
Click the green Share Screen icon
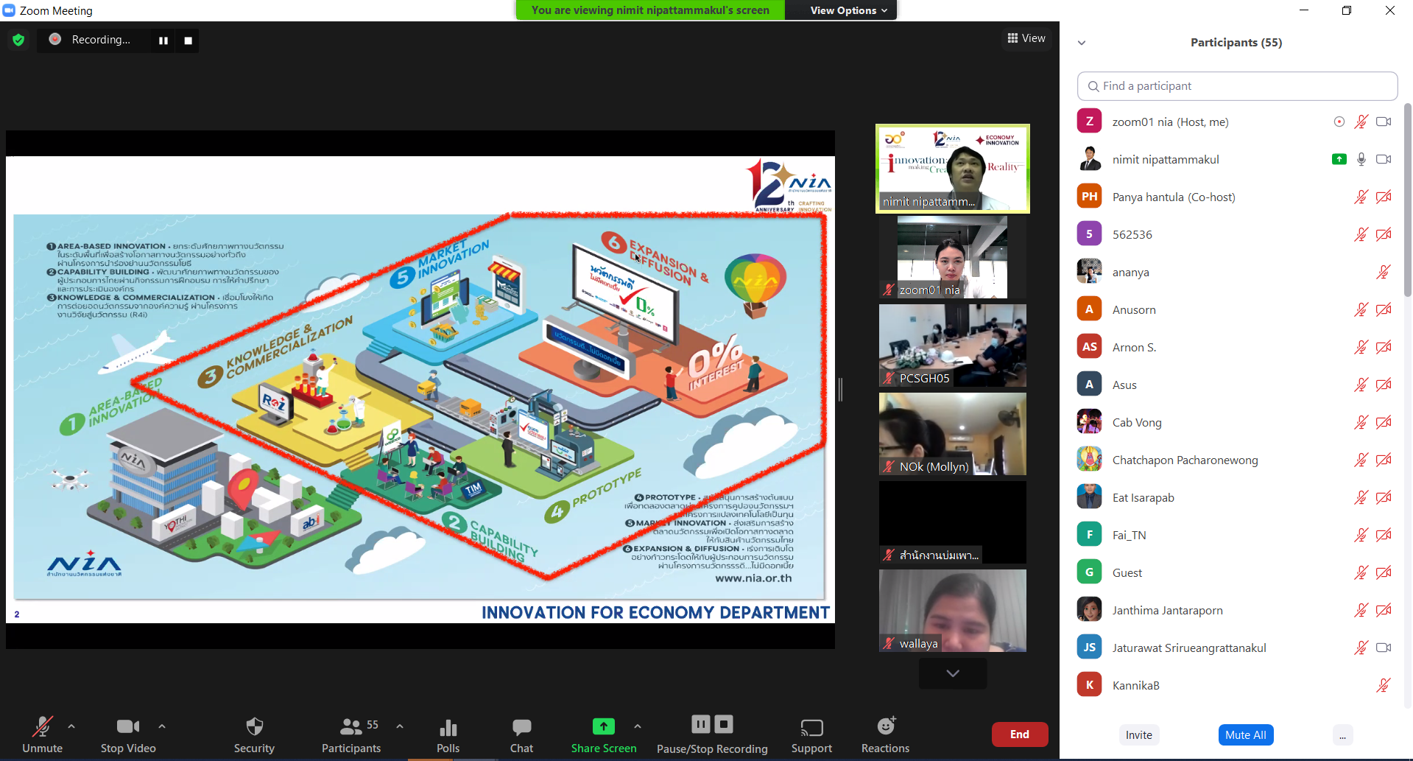tap(603, 726)
